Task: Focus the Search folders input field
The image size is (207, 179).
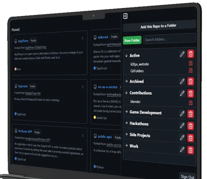Action: click(x=169, y=39)
